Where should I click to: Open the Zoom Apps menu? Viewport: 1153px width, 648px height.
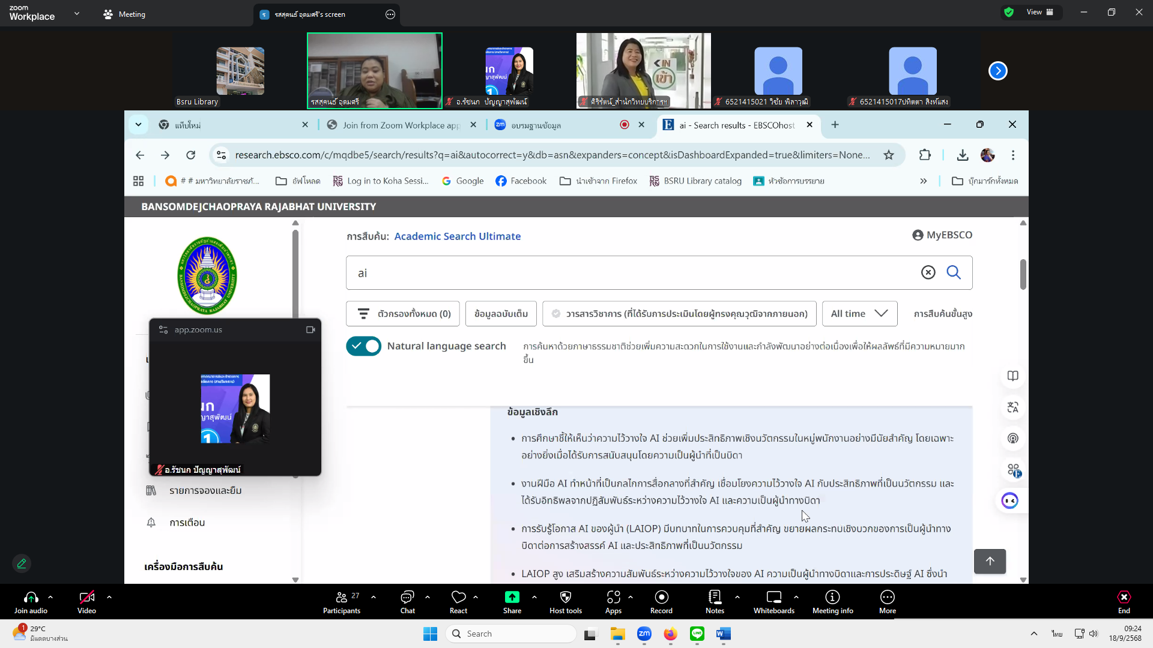613,602
